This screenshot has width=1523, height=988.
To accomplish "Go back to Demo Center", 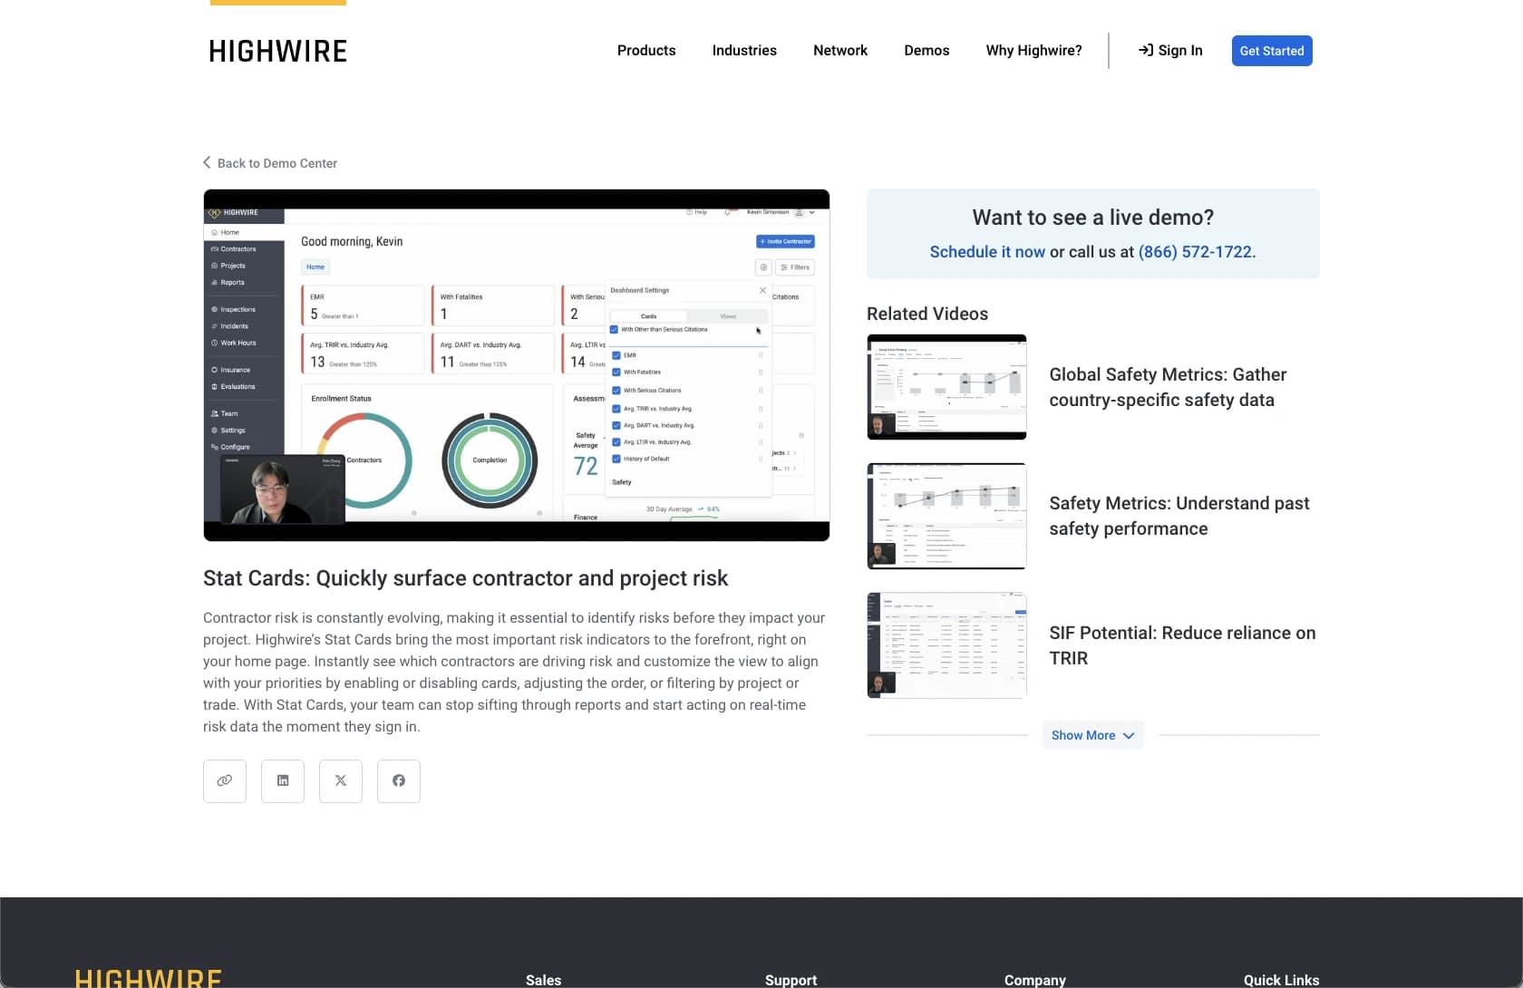I will [270, 163].
